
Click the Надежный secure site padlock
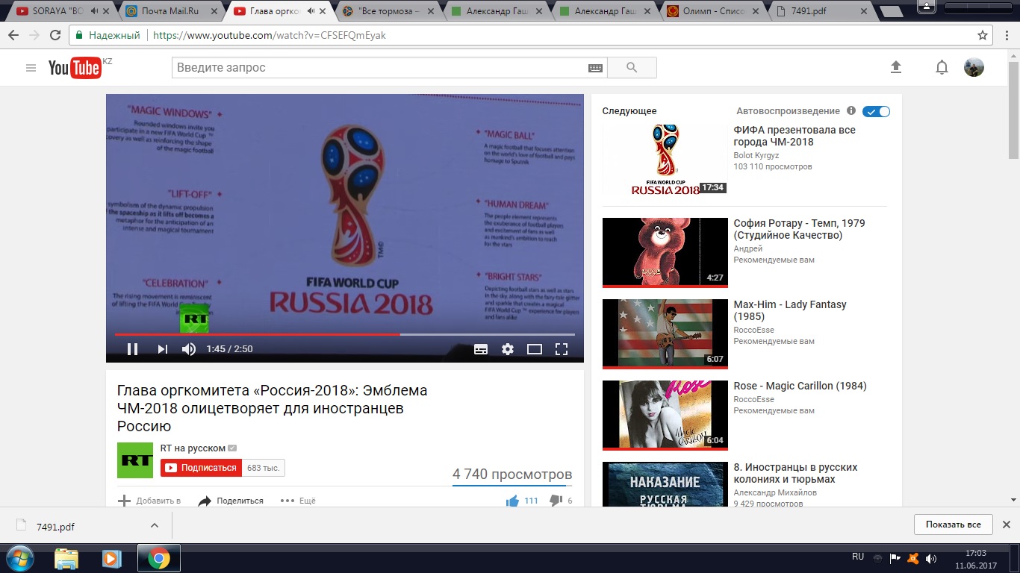pyautogui.click(x=108, y=35)
